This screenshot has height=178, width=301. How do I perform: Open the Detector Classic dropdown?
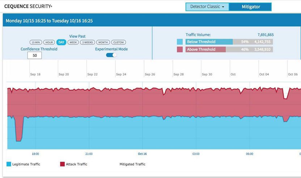point(207,7)
